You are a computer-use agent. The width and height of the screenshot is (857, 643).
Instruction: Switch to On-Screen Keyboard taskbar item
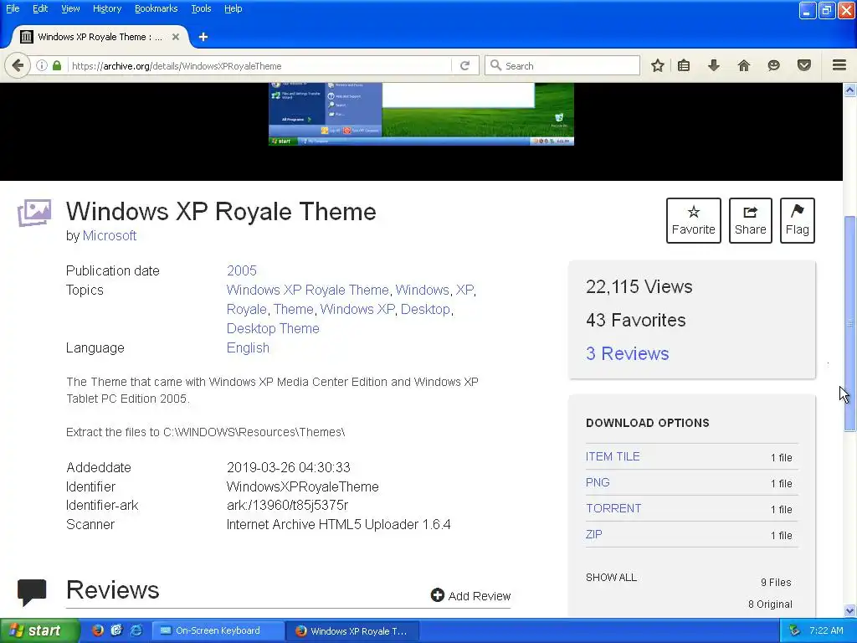click(x=217, y=630)
